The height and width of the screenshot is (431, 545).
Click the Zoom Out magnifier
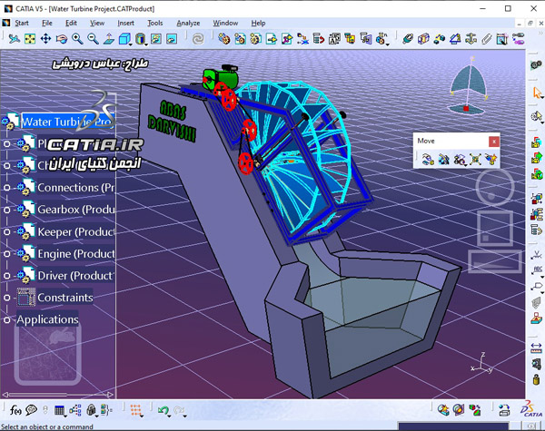click(x=93, y=38)
